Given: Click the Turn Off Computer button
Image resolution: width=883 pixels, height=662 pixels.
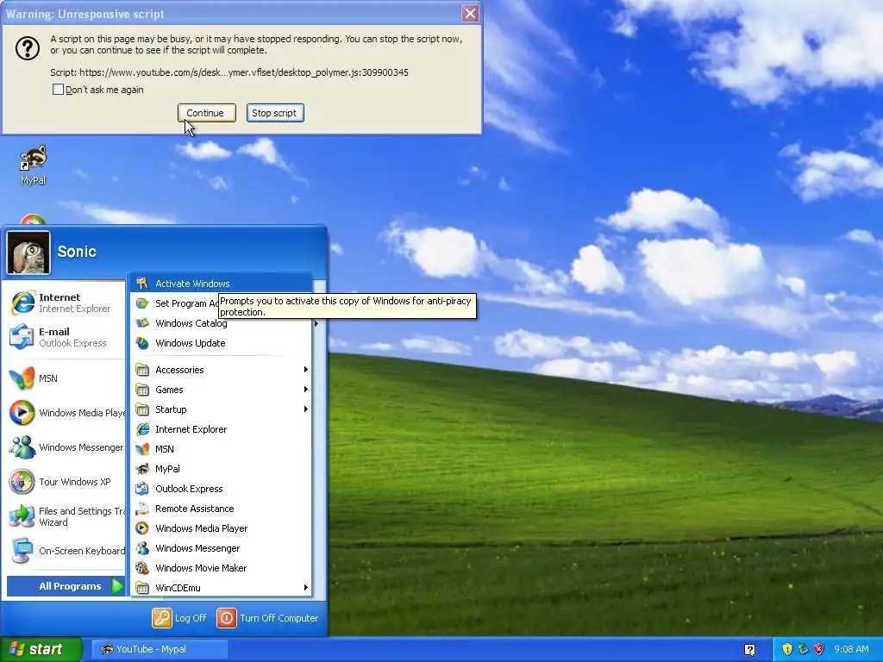Looking at the screenshot, I should (268, 618).
